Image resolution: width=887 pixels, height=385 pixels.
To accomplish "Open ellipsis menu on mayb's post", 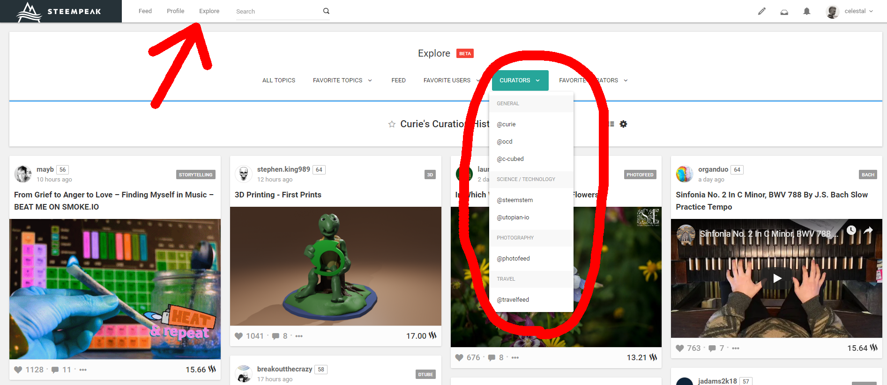I will point(83,370).
